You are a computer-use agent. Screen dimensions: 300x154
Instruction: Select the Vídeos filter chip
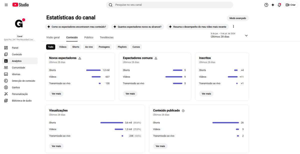point(63,47)
